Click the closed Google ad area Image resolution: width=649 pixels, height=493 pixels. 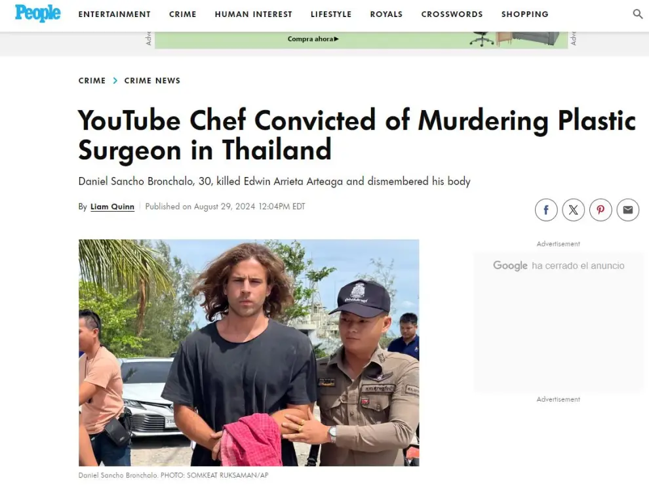point(559,322)
